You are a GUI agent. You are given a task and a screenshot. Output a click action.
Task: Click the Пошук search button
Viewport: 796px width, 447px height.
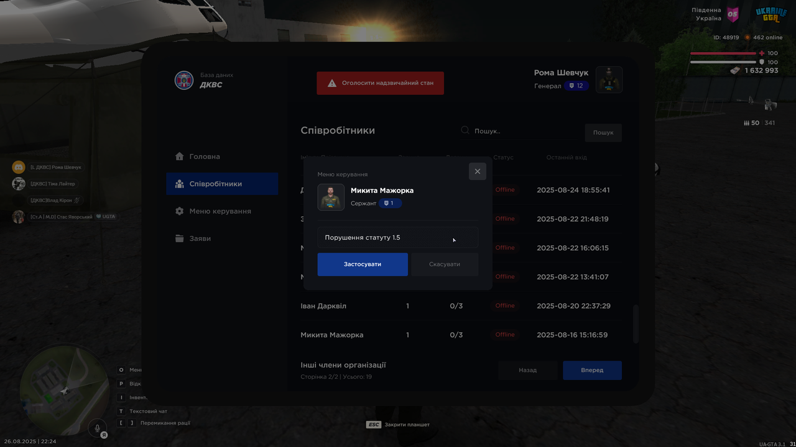click(603, 132)
